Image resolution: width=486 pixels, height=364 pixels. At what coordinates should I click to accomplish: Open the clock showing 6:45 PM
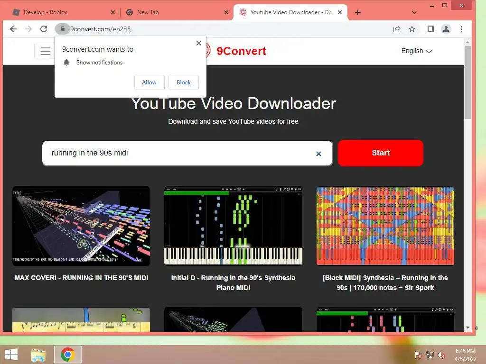click(x=465, y=355)
